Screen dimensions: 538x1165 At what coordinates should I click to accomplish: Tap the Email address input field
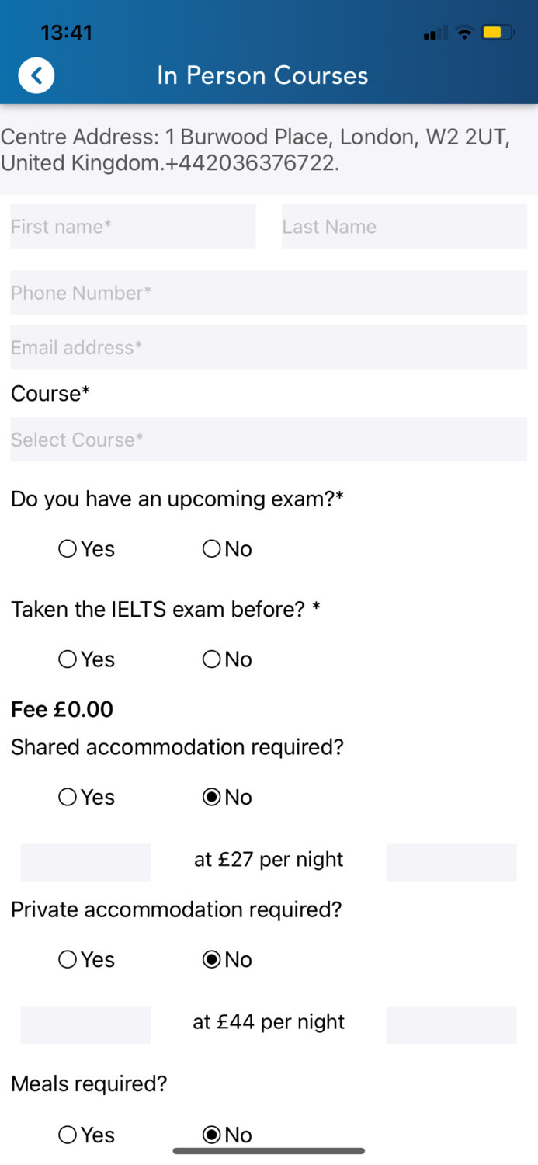(x=269, y=347)
